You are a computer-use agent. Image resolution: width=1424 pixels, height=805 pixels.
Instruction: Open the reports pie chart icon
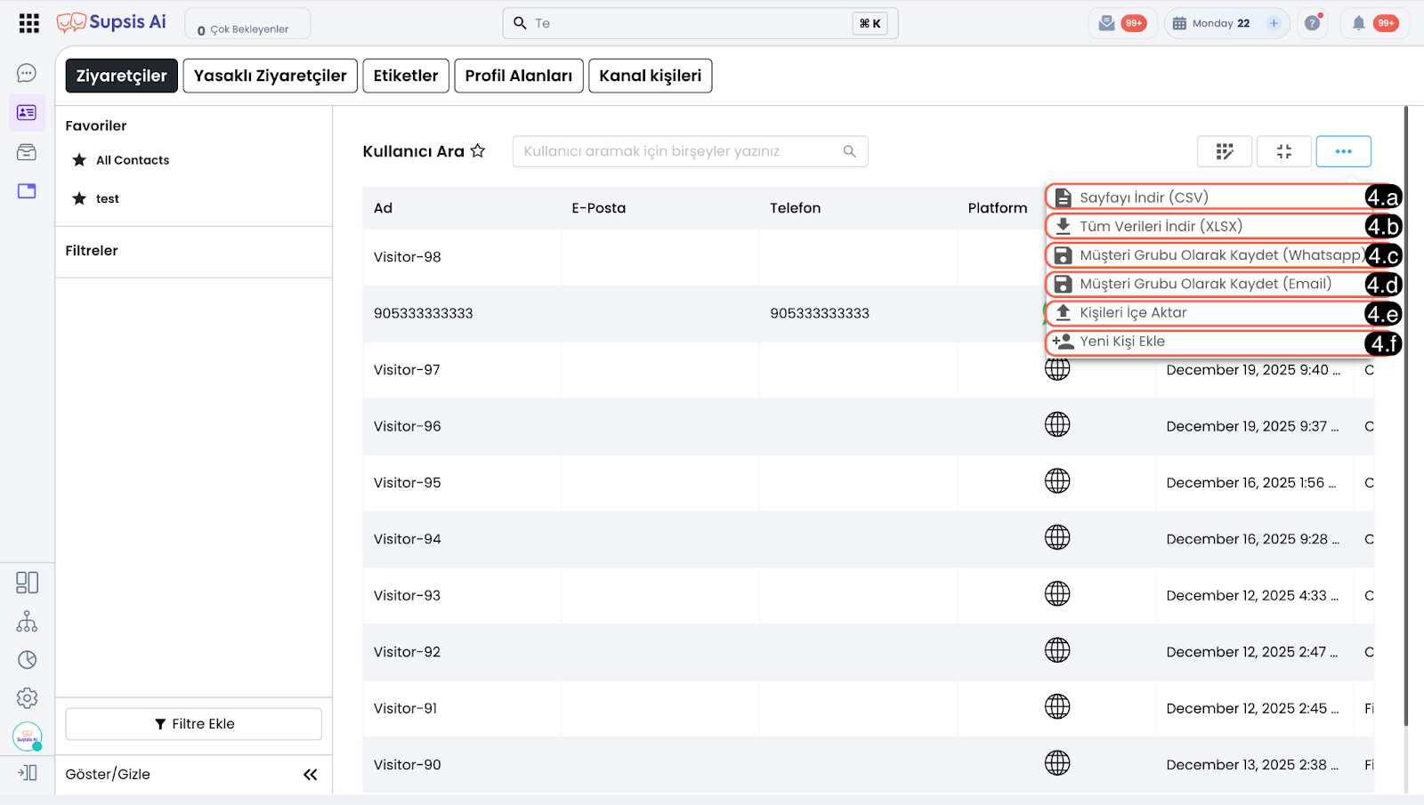(27, 659)
